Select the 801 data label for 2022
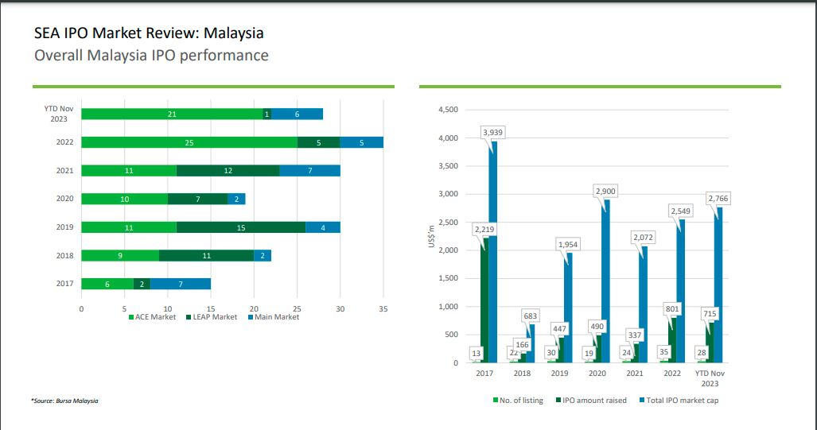 (x=671, y=308)
